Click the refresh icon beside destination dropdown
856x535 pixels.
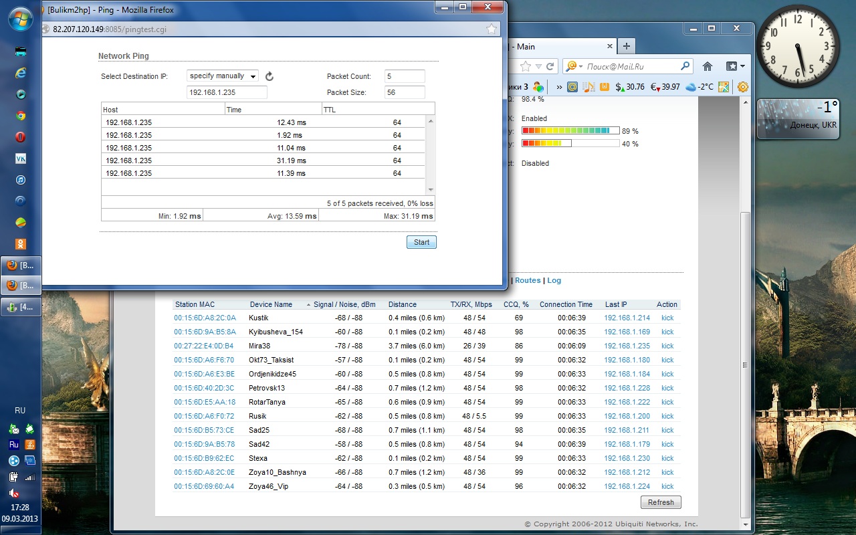point(270,76)
